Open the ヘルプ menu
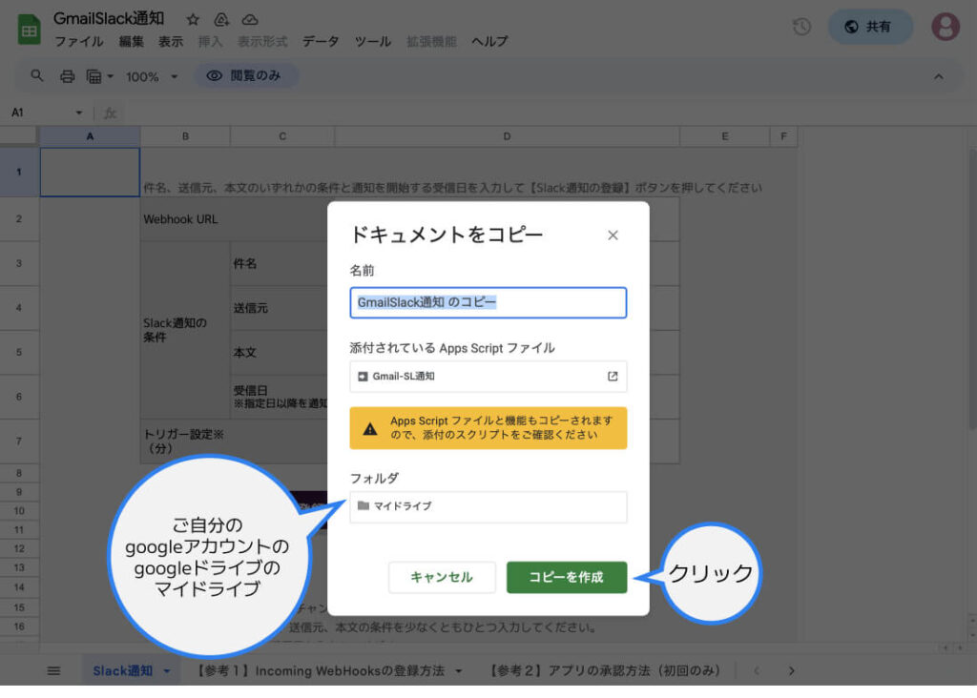Viewport: 977px width, 698px height. click(489, 42)
